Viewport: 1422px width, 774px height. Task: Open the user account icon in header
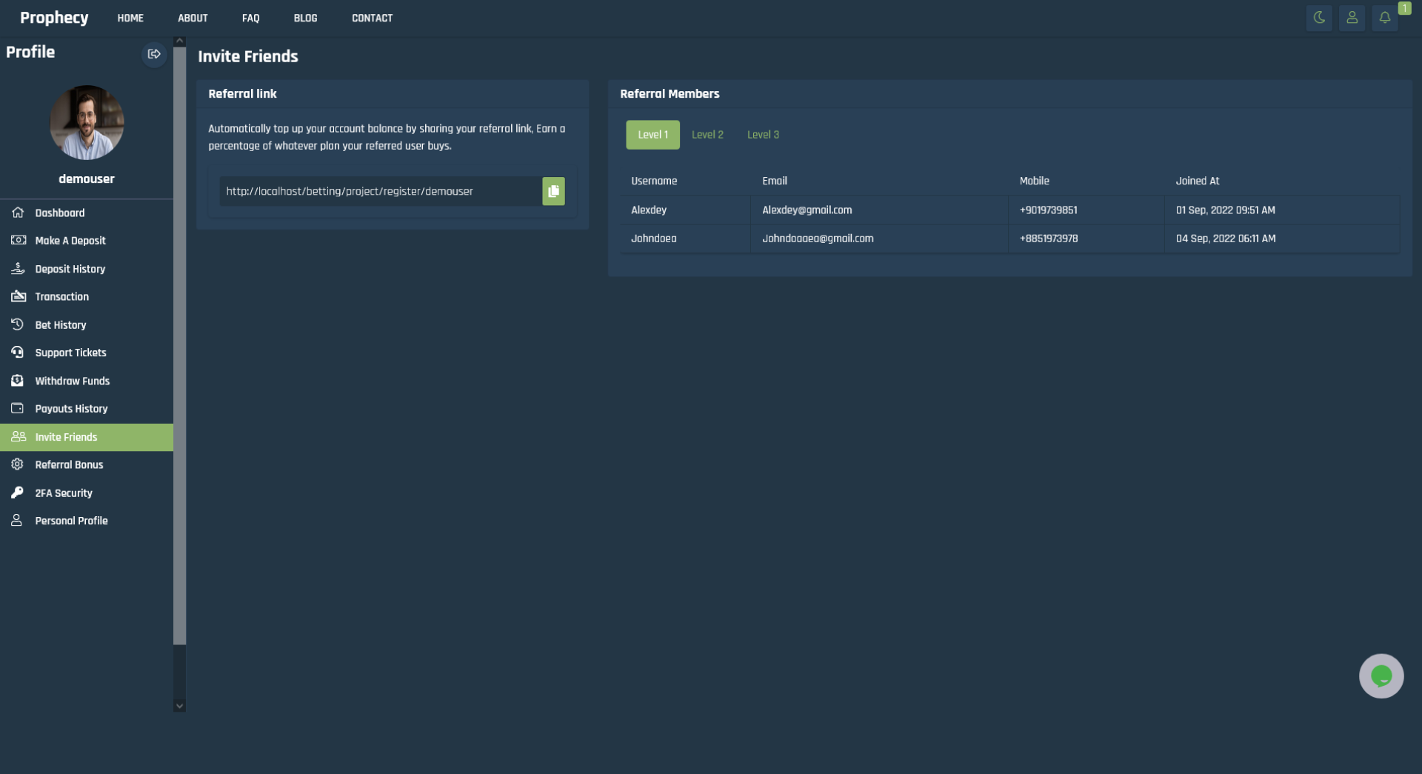(x=1352, y=18)
